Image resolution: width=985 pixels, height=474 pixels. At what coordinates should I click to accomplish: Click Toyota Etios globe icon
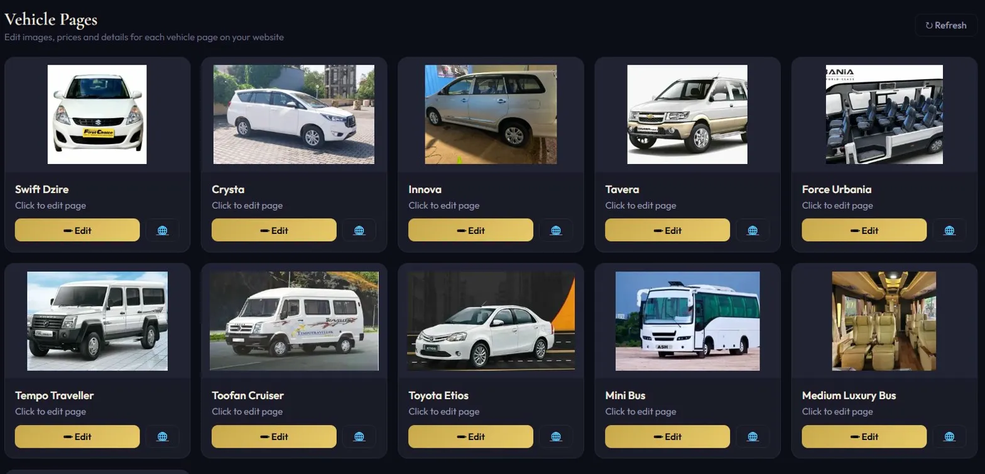[x=556, y=436]
